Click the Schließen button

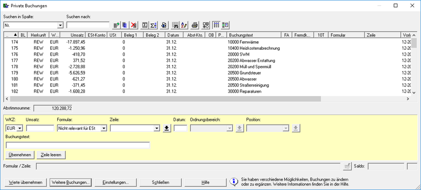[161, 182]
